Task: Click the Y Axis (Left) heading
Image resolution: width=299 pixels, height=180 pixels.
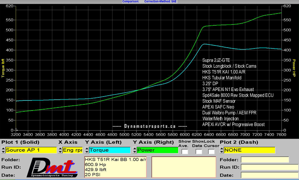Action: click(103, 142)
